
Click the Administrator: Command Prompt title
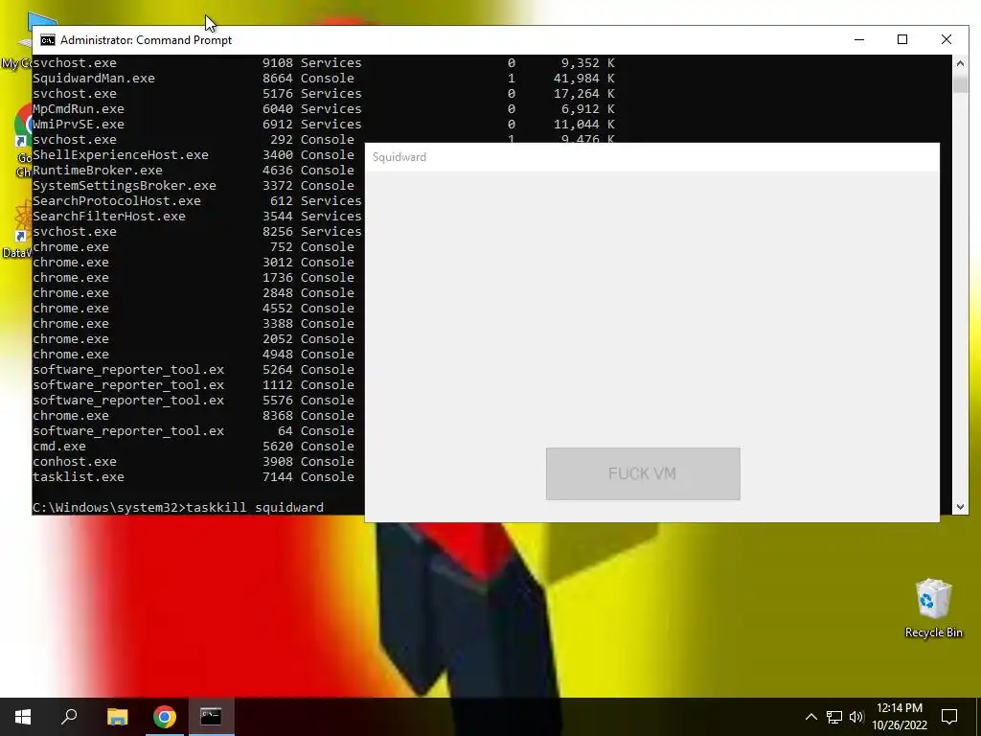(x=146, y=40)
